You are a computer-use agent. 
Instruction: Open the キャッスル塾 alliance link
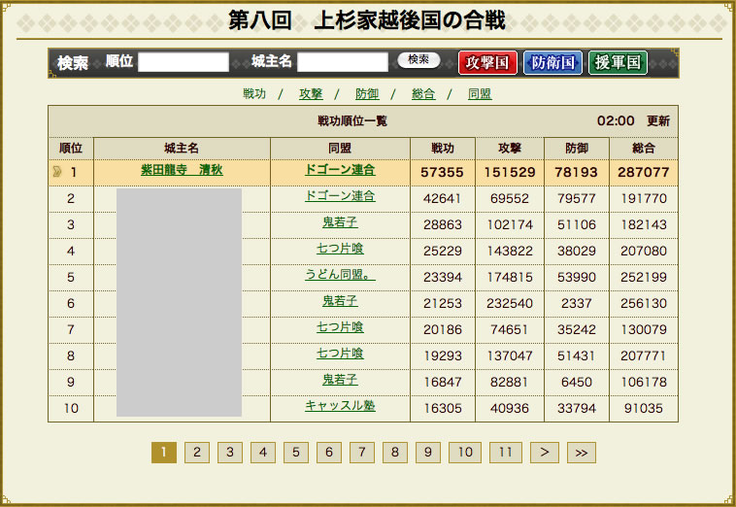[x=340, y=406]
